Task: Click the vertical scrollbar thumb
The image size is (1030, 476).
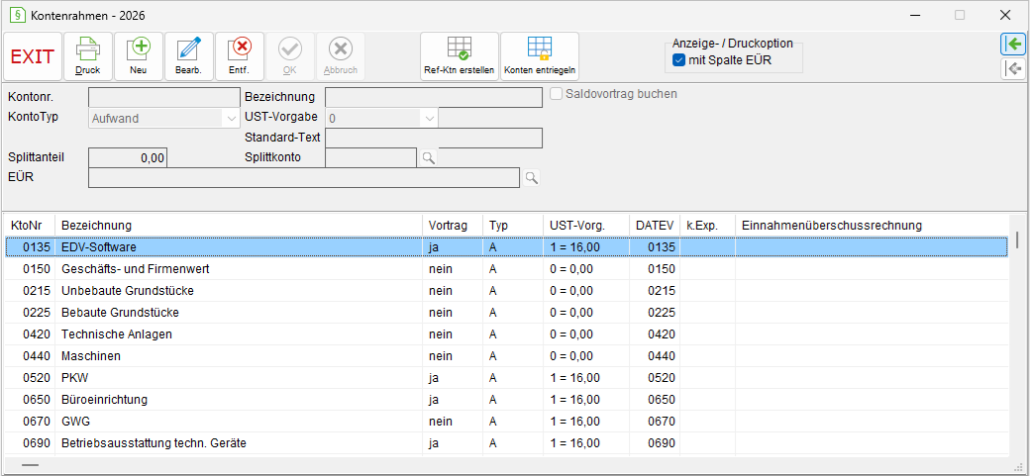Action: pyautogui.click(x=1017, y=238)
